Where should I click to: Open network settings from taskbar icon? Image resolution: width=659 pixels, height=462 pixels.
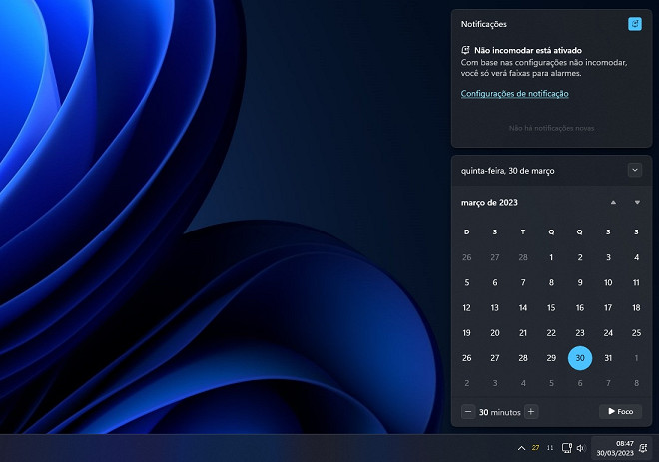[566, 448]
